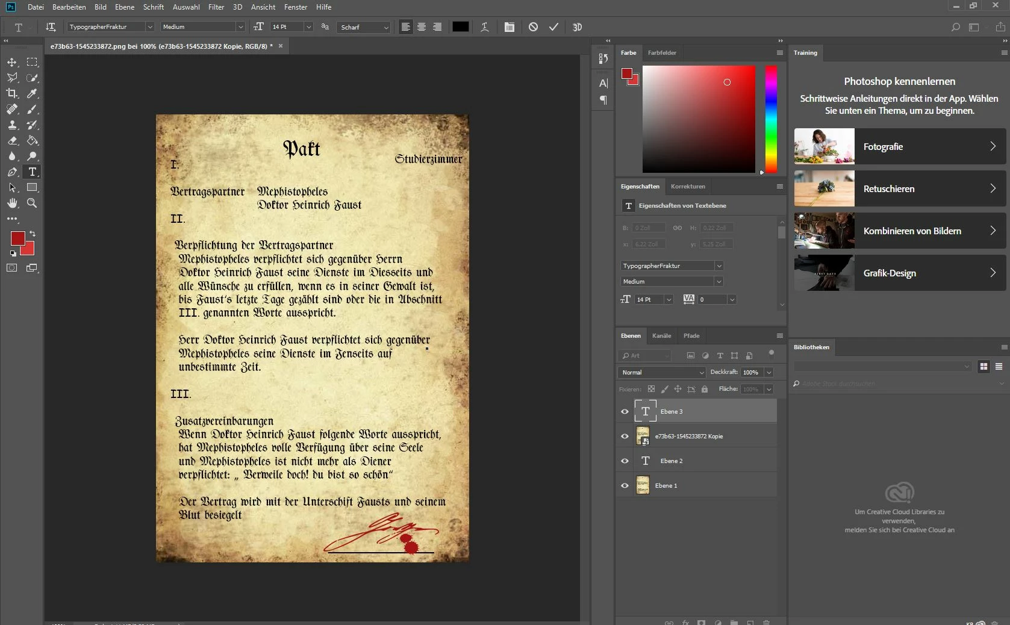Open the Retuschieren training topic
The height and width of the screenshot is (625, 1010).
click(x=900, y=188)
